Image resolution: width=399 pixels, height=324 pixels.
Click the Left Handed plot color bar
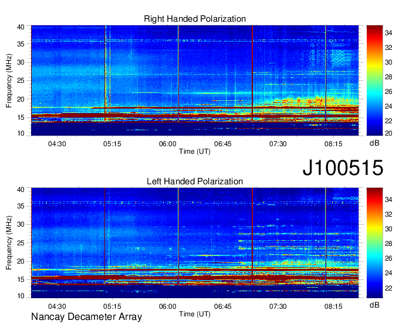click(374, 243)
